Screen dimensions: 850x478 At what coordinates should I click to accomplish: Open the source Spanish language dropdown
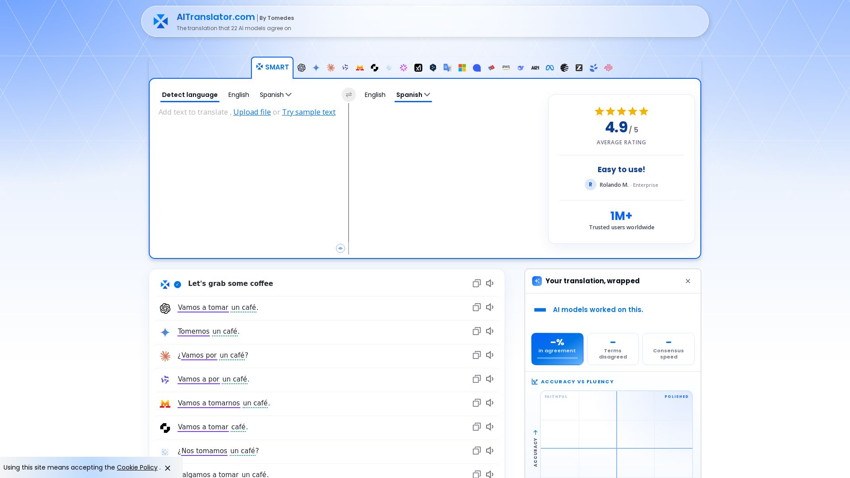[x=275, y=95]
